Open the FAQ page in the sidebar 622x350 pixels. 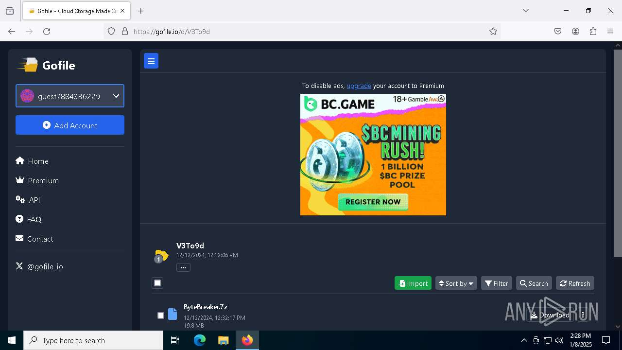(29, 219)
